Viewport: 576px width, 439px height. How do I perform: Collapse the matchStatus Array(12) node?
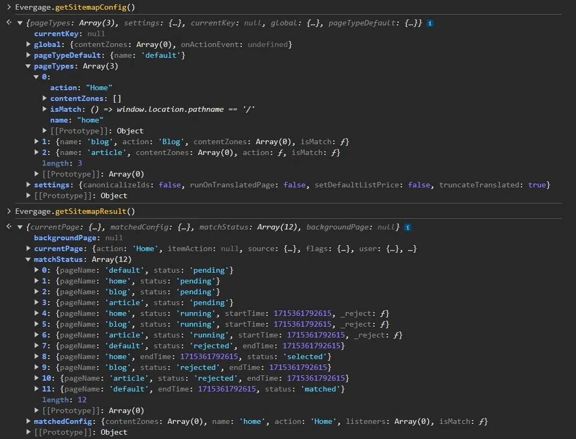pyautogui.click(x=29, y=260)
